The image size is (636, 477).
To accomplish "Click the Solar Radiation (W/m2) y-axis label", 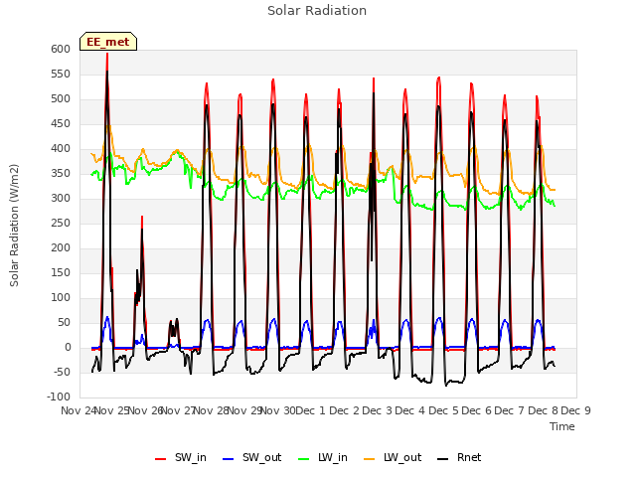I will tap(14, 226).
